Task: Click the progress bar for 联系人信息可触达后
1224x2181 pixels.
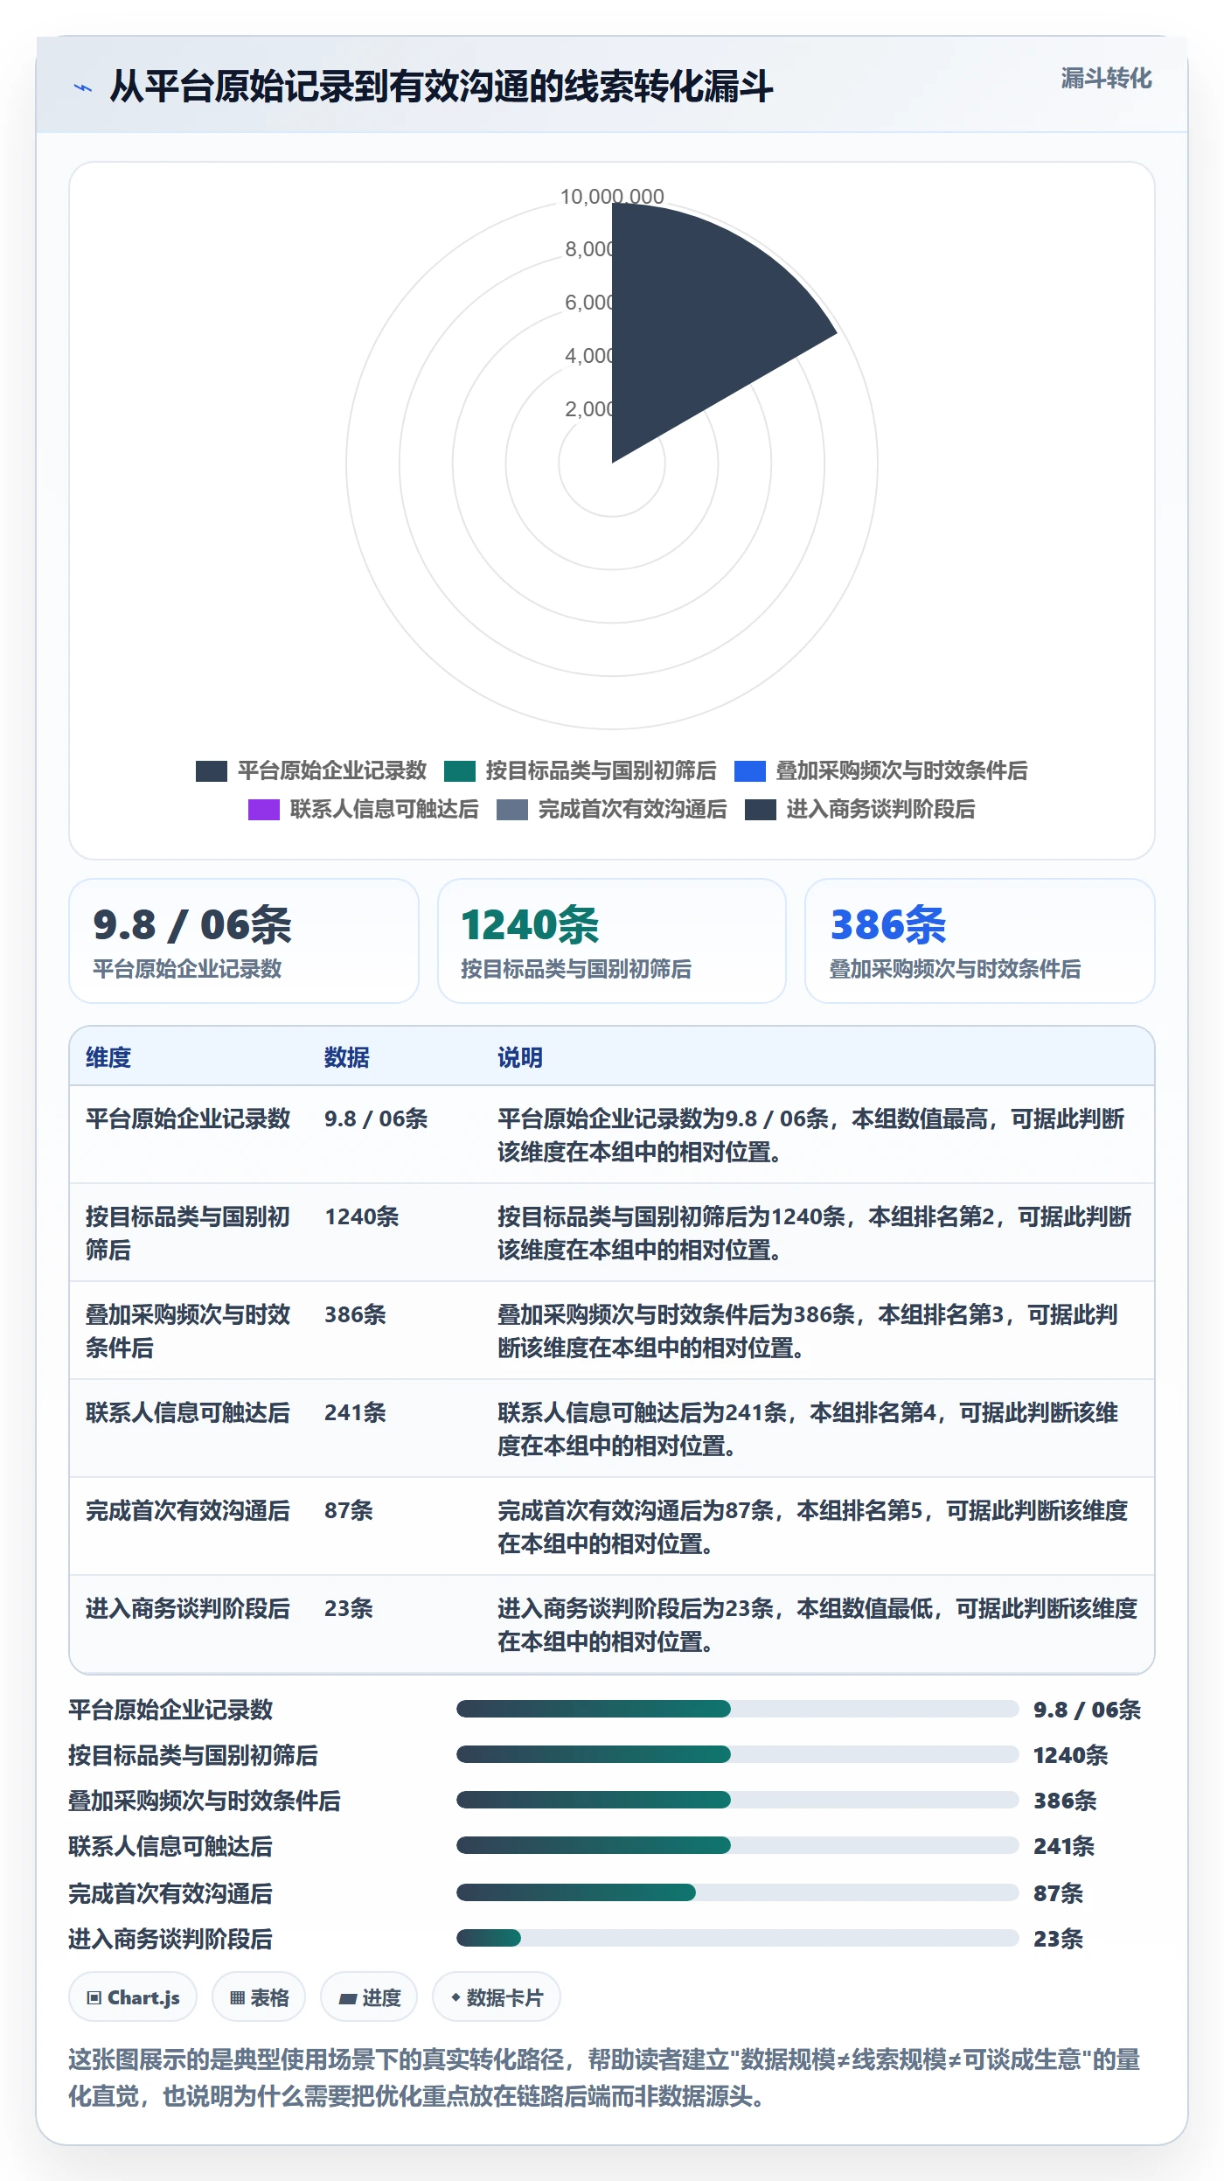Action: [x=738, y=1845]
